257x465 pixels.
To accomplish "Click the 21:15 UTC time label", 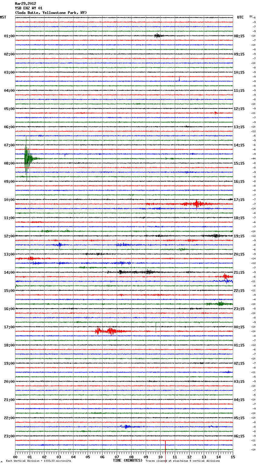I will 239,273.
